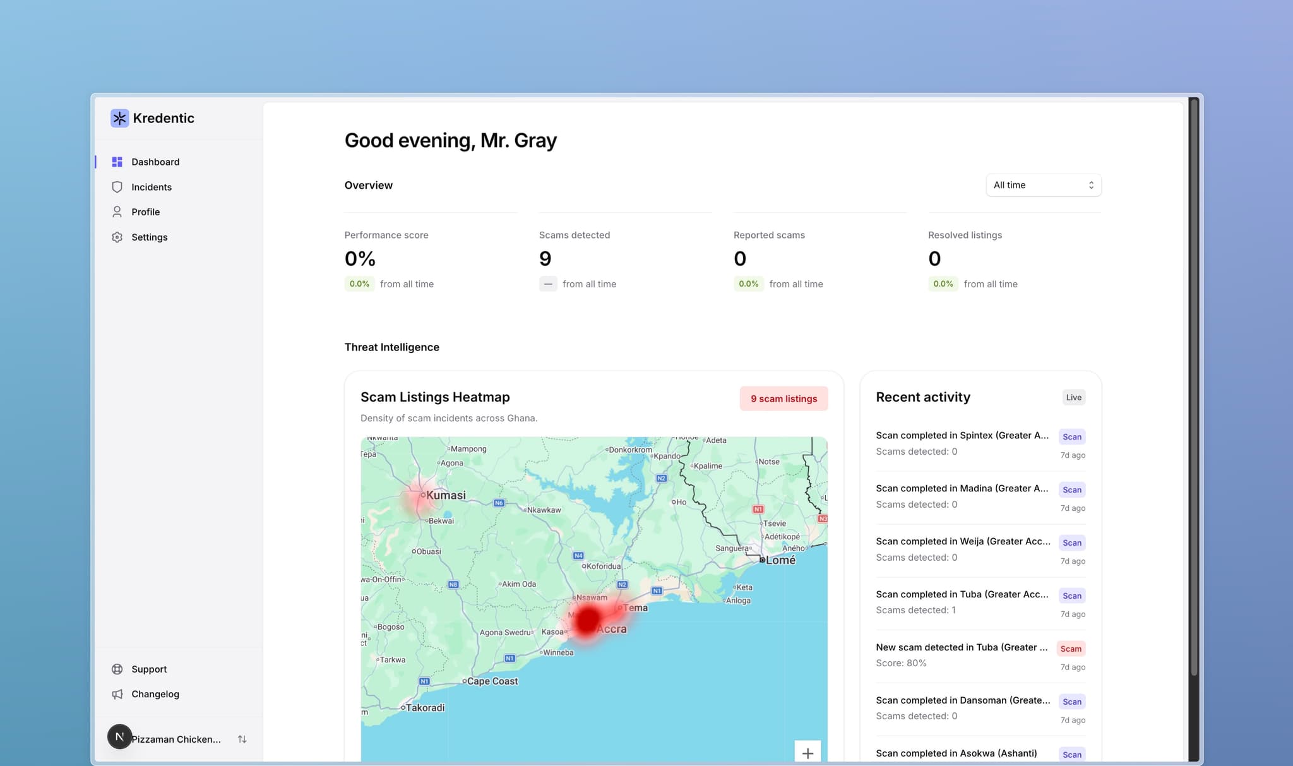Click the Kredentic asterisk logo icon
Image resolution: width=1293 pixels, height=766 pixels.
coord(119,118)
